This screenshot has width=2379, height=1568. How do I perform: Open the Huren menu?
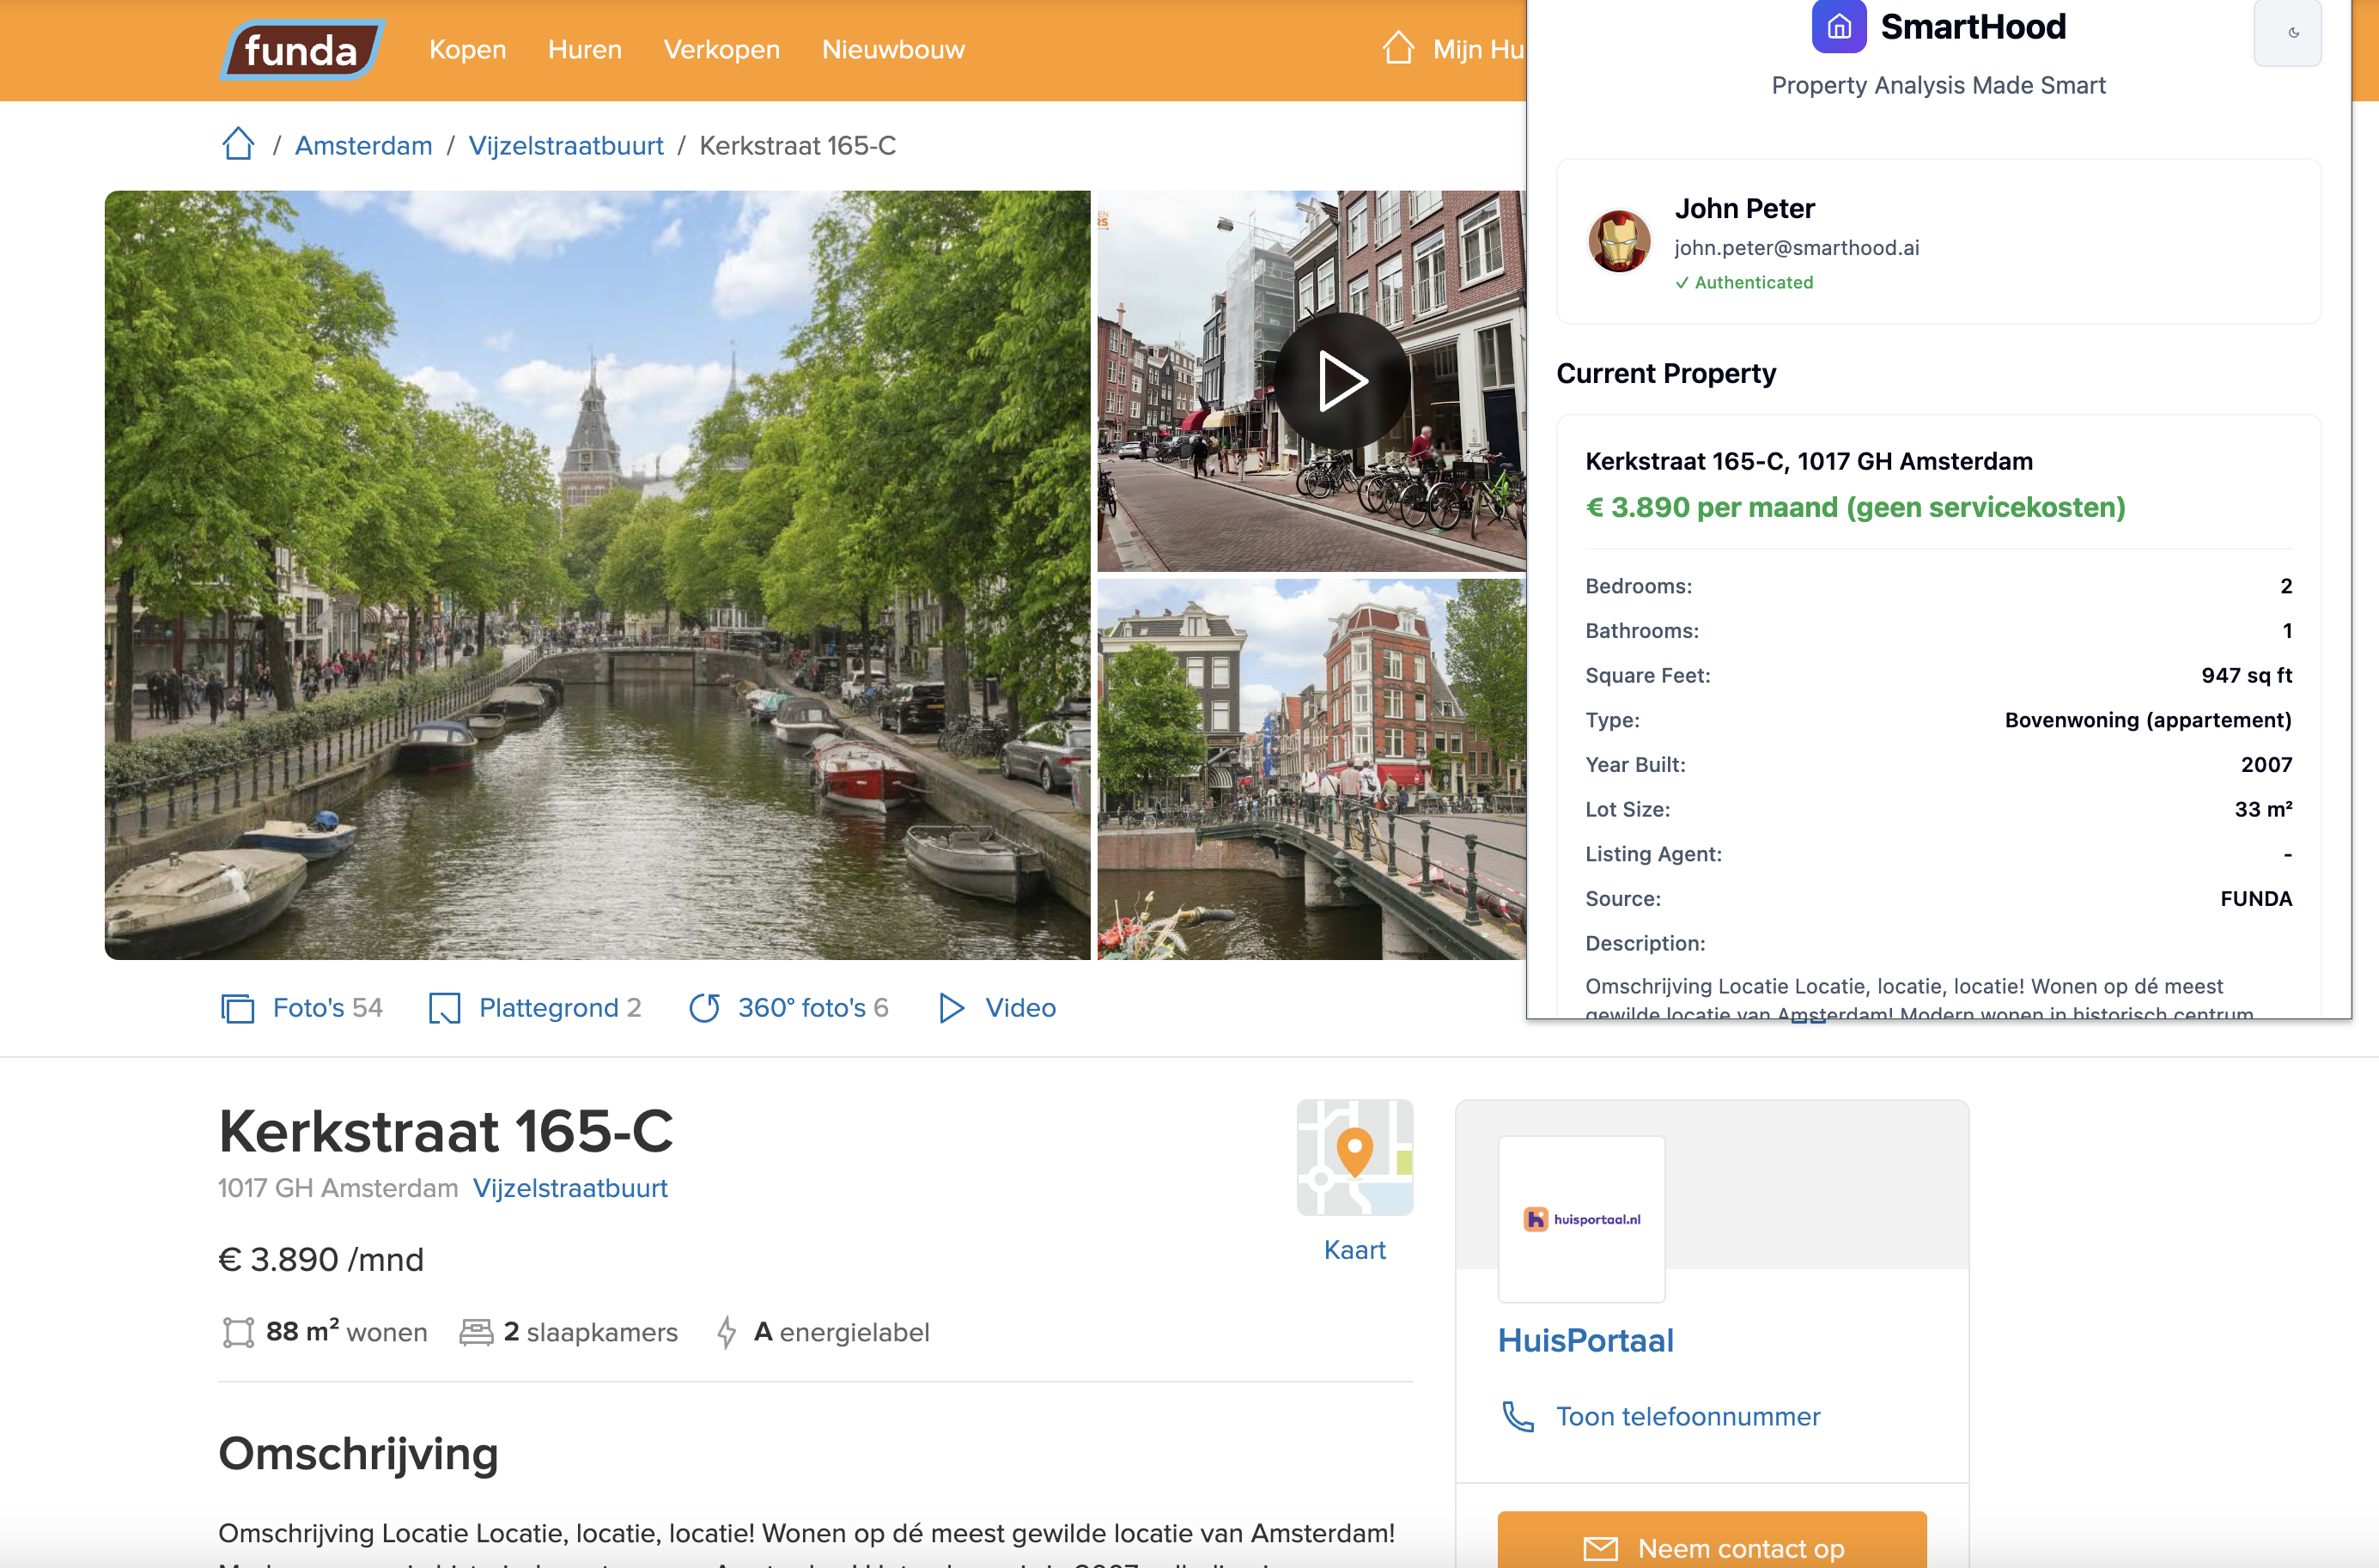pyautogui.click(x=584, y=49)
